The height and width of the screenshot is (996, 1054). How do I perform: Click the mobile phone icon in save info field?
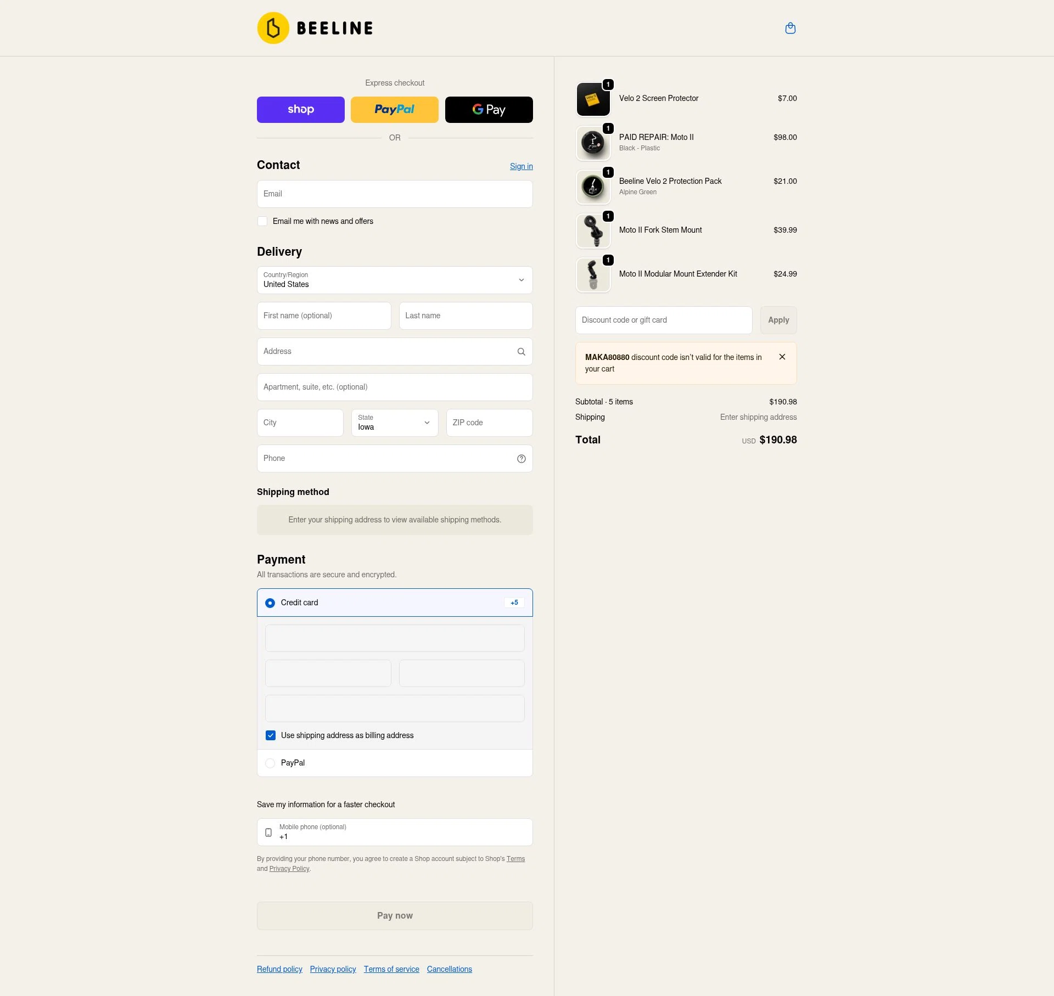[x=268, y=832]
